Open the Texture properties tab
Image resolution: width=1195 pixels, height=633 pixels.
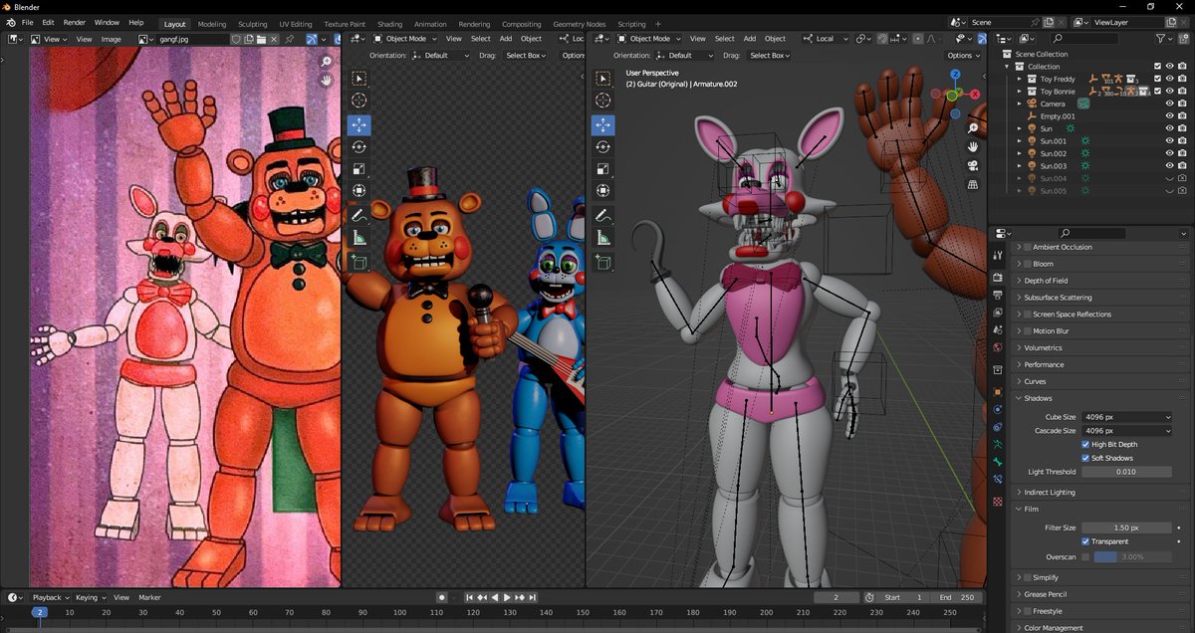(998, 501)
